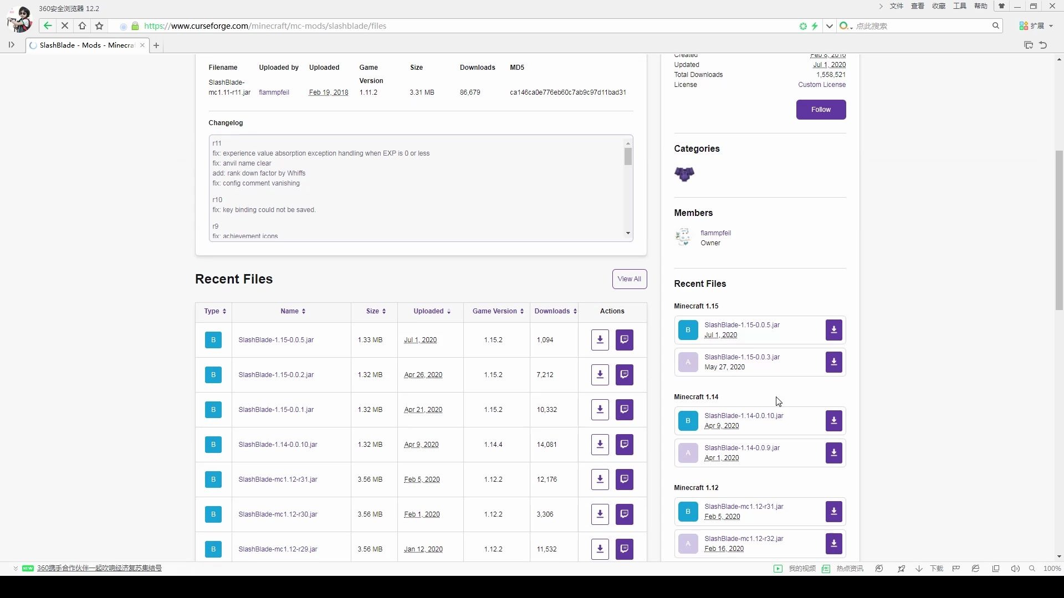1064x598 pixels.
Task: Download SlashBlade-mc1.12-r32.jar from the sidebar
Action: tap(833, 544)
